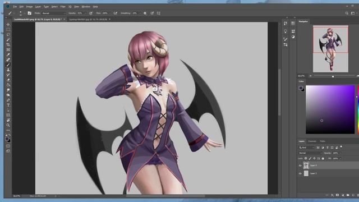Select the Hand tool

[x=8, y=120]
